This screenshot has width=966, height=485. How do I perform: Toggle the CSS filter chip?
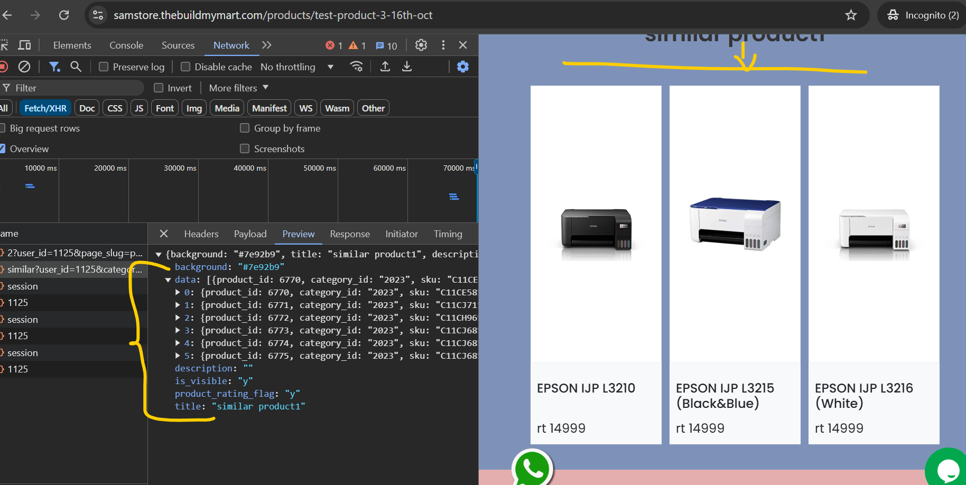click(115, 108)
